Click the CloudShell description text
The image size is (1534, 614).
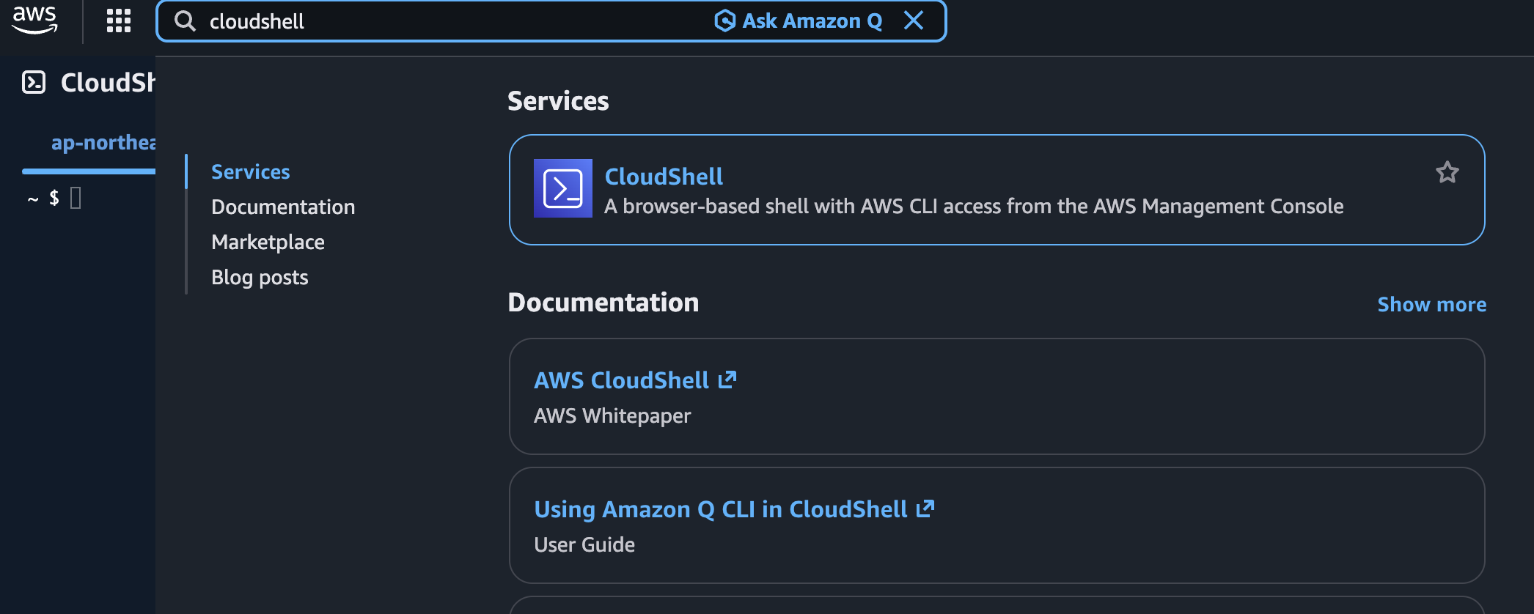click(x=974, y=206)
